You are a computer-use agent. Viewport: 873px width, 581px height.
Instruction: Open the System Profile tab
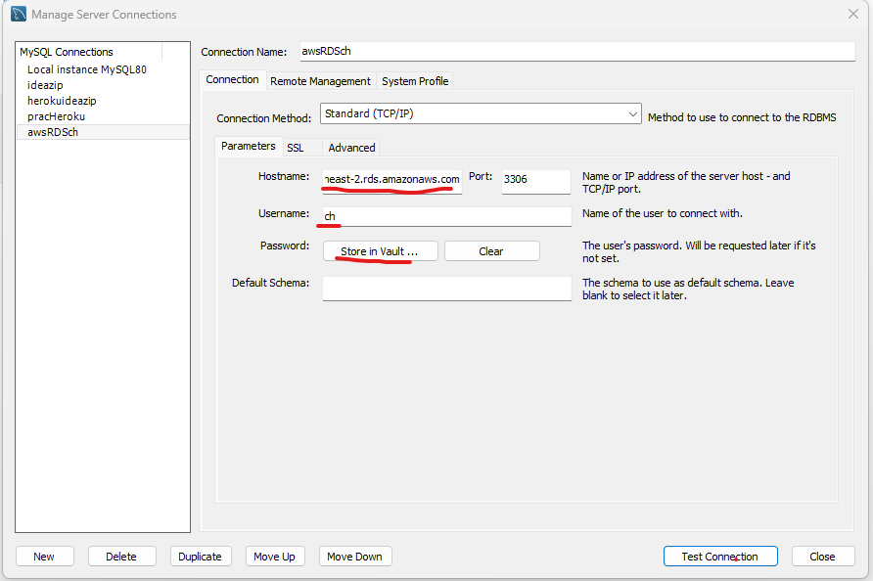415,81
